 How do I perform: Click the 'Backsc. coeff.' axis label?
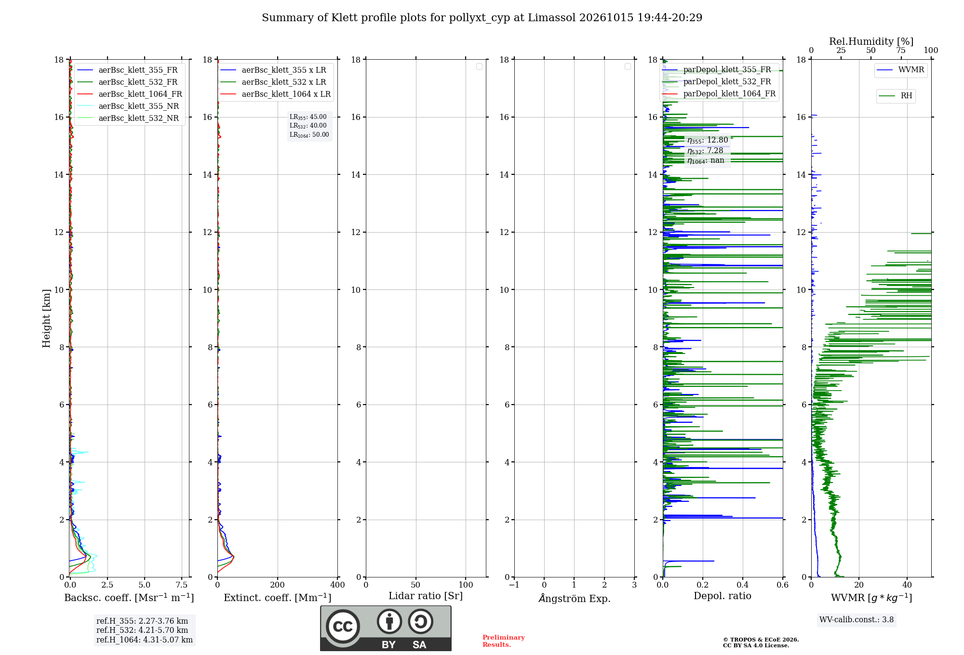tap(129, 598)
